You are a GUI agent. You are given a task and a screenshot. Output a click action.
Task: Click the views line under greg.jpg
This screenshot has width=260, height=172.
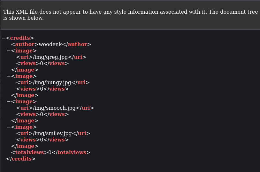click(x=42, y=64)
